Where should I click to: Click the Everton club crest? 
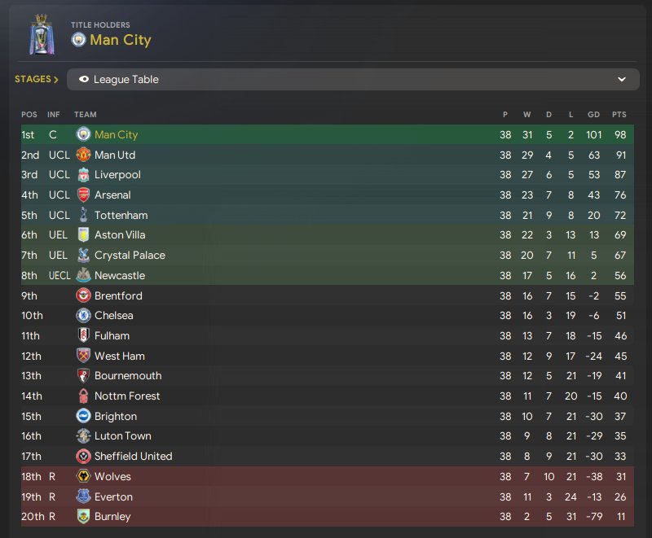(x=84, y=496)
